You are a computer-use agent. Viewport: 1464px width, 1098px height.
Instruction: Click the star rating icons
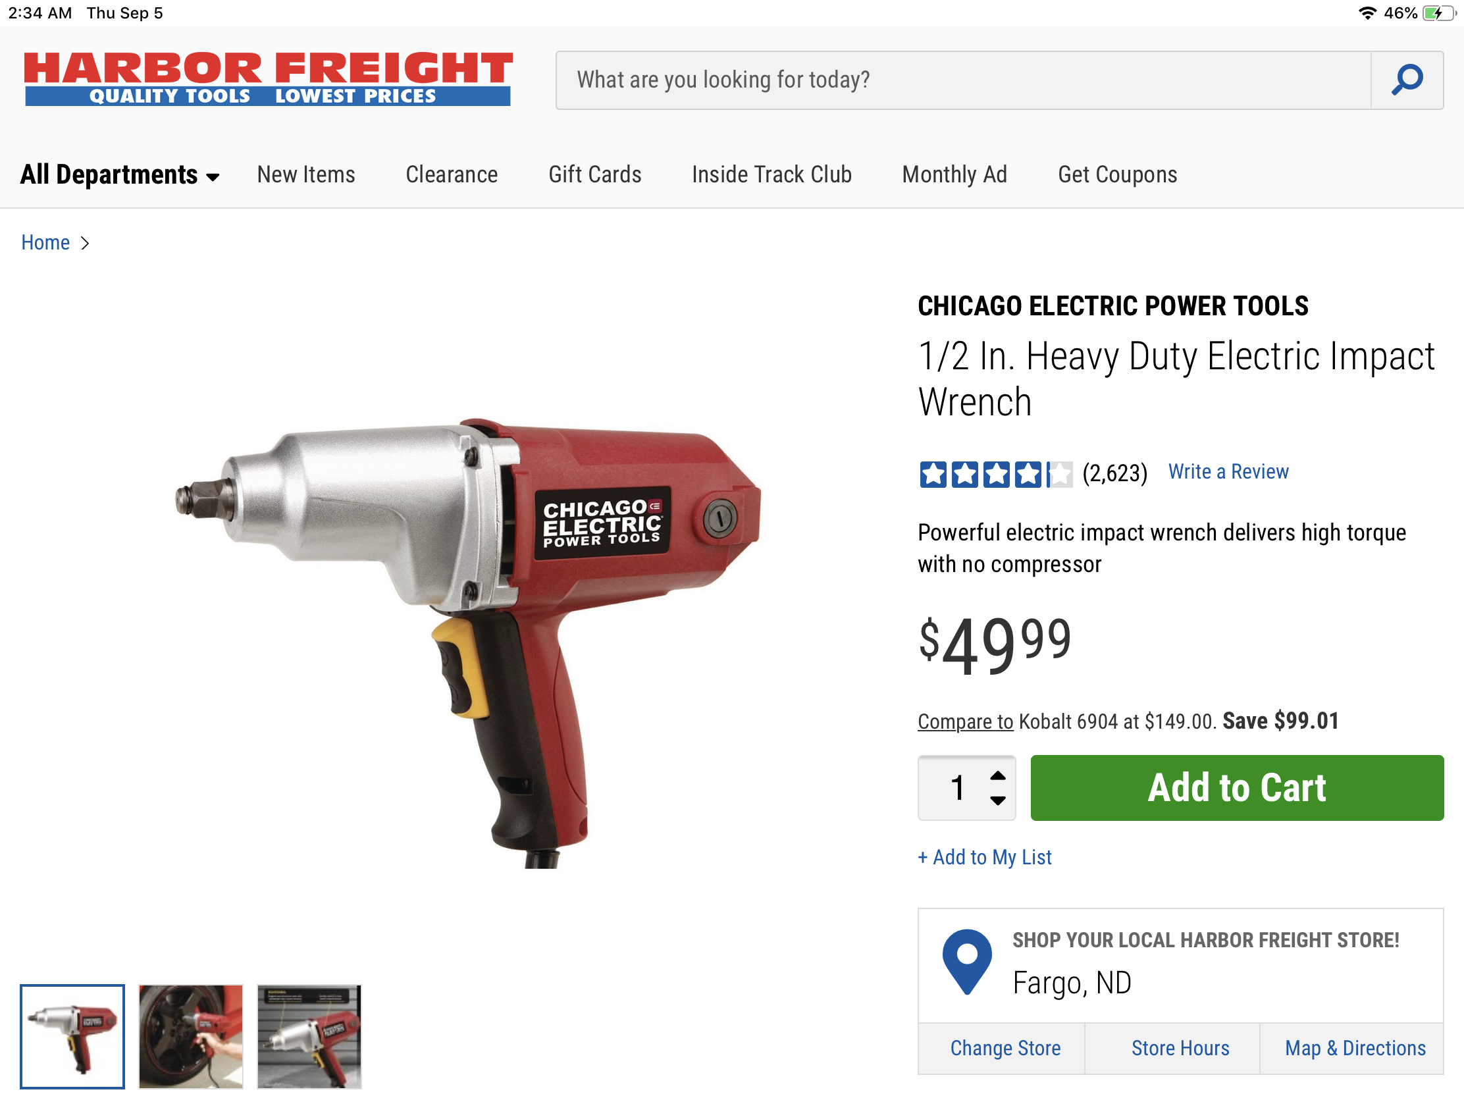995,474
